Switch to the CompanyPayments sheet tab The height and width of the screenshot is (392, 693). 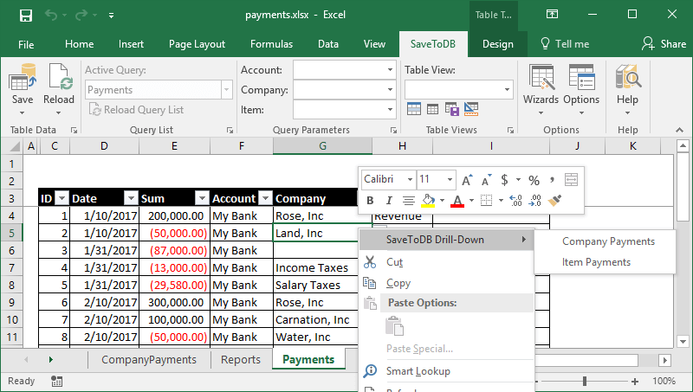coord(149,360)
